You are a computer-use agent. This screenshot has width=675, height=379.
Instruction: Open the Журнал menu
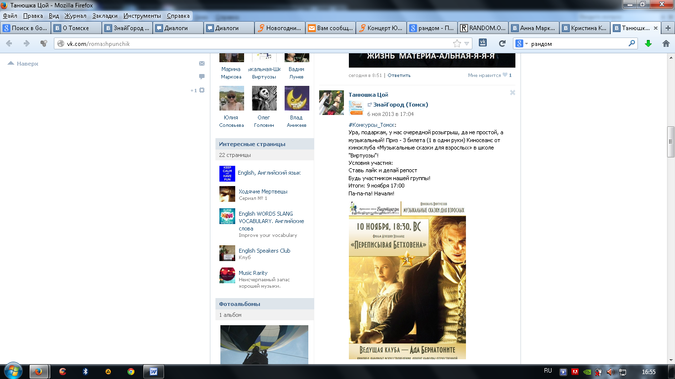click(x=76, y=16)
